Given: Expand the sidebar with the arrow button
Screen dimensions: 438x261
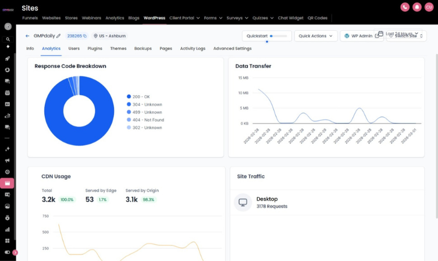Looking at the screenshot, I should 15,252.
